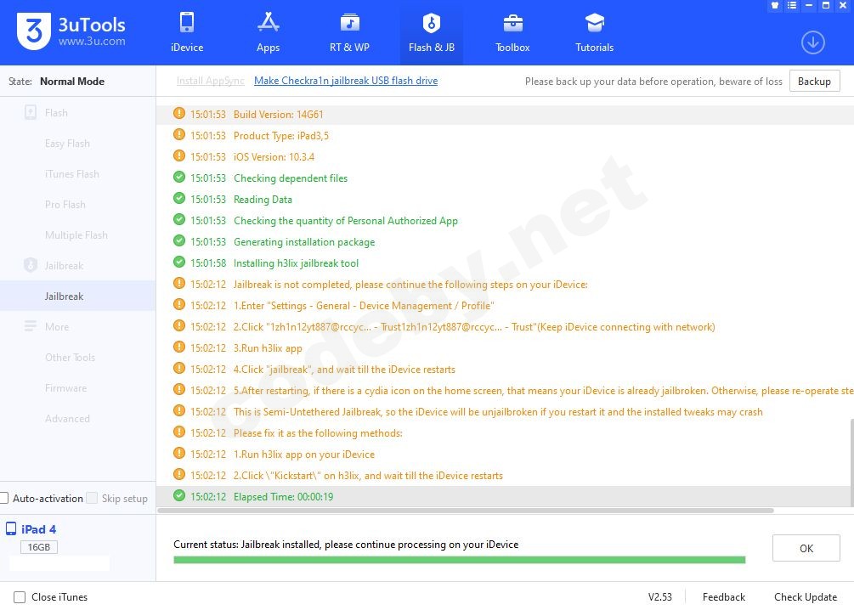Click the 3uTools logo
This screenshot has height=610, width=854.
click(x=34, y=31)
